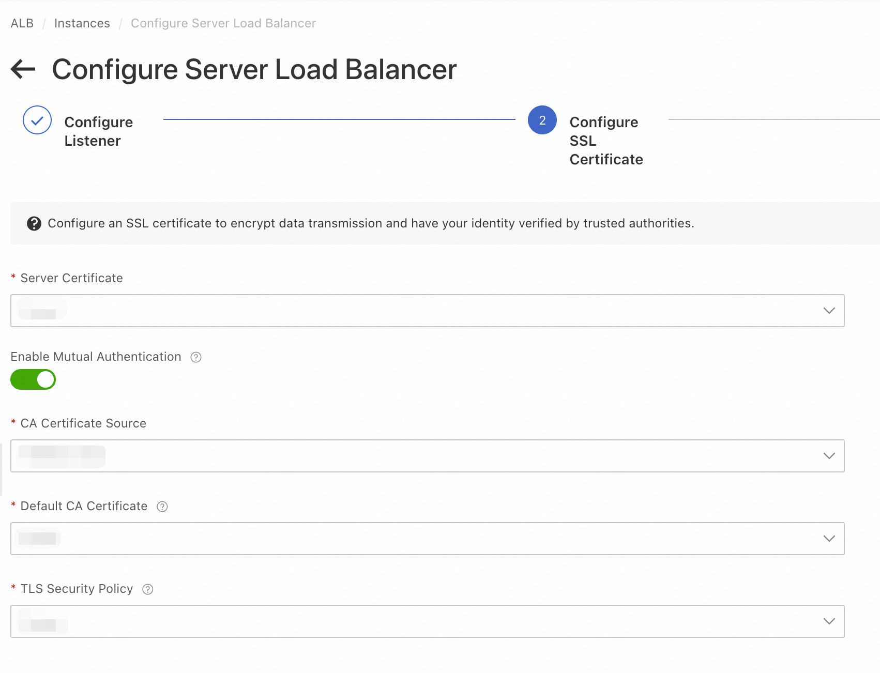Image resolution: width=880 pixels, height=673 pixels.
Task: Click inside the Server Certificate field
Action: pyautogui.click(x=414, y=311)
